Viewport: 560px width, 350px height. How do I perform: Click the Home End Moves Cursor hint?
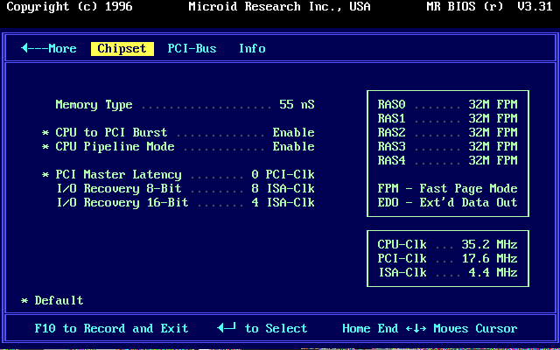[x=430, y=329]
